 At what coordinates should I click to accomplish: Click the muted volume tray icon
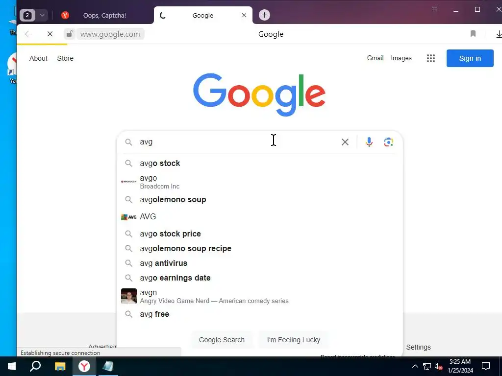click(x=438, y=366)
